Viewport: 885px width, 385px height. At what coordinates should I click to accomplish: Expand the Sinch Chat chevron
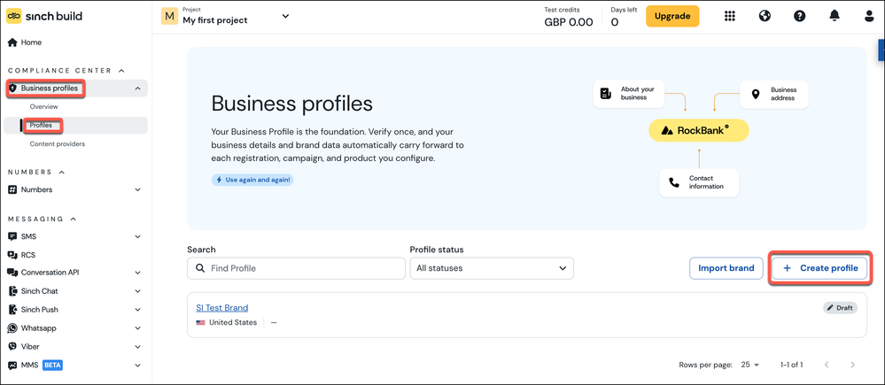[x=137, y=291]
